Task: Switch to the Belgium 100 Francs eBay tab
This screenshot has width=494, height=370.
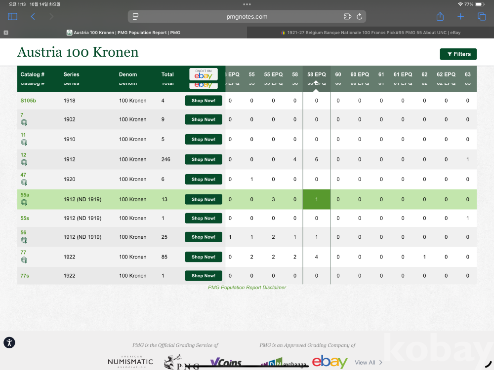Action: (x=370, y=33)
